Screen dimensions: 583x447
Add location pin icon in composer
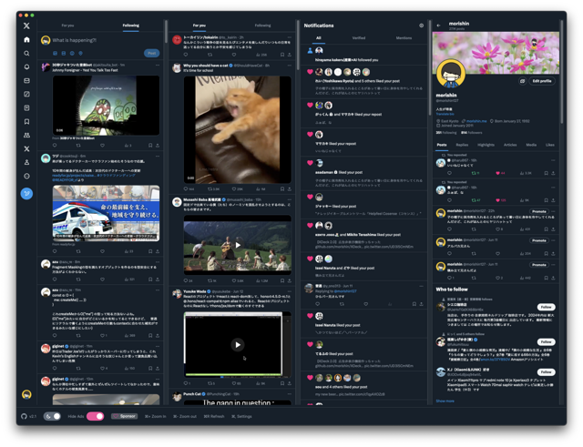(x=80, y=53)
